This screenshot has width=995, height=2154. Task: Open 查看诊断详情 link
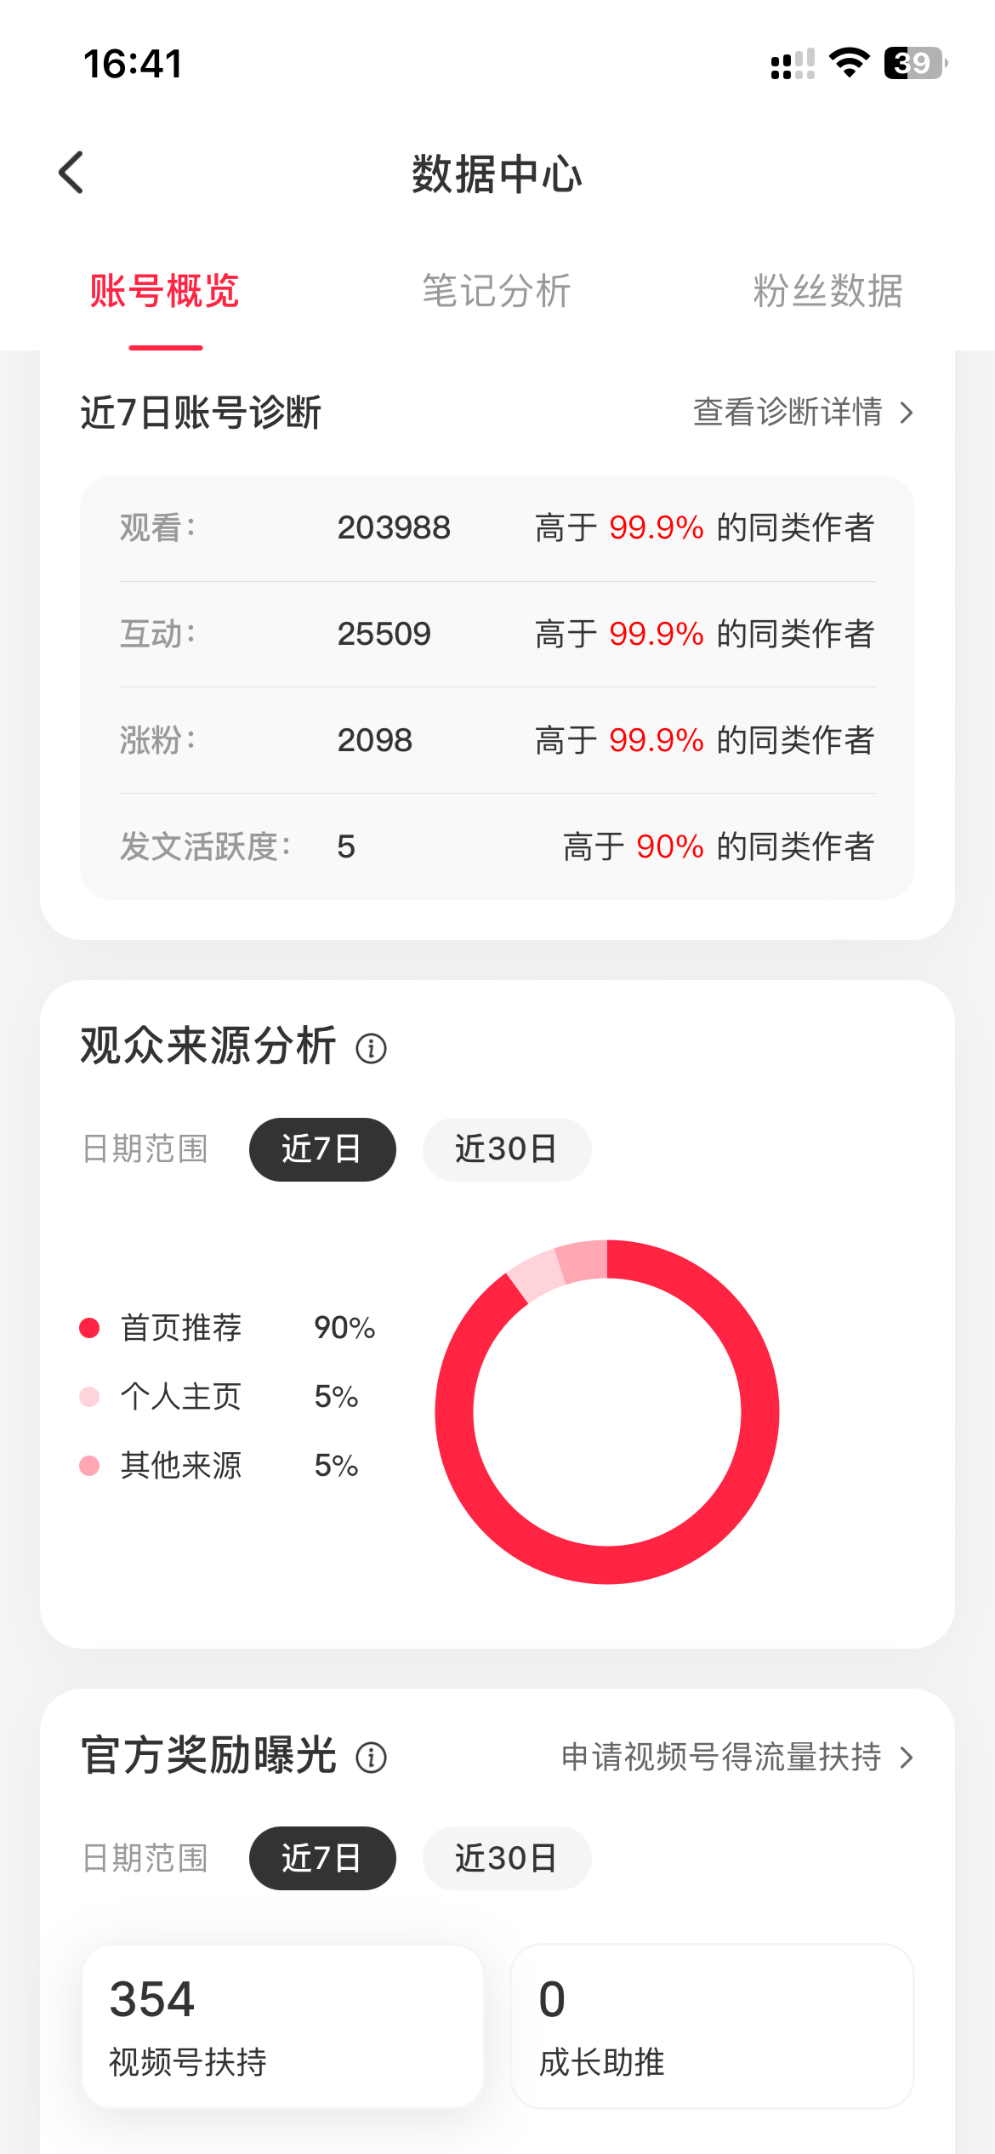tap(788, 413)
